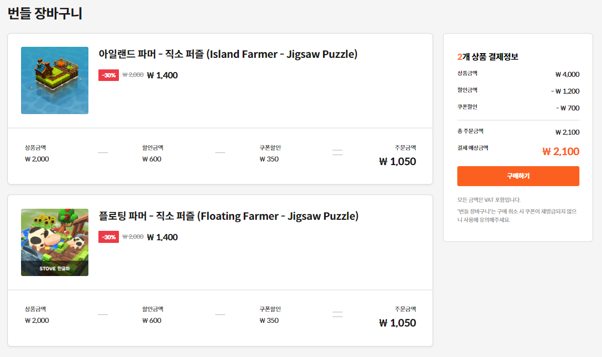Click the STOVE 한글화 label on thumbnail
Screen dimensions: 602x357
(55, 268)
